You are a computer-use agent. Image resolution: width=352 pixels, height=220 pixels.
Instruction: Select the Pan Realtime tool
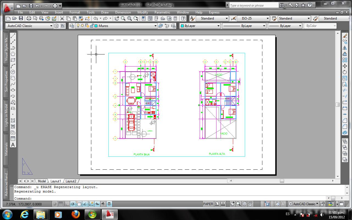117,18
